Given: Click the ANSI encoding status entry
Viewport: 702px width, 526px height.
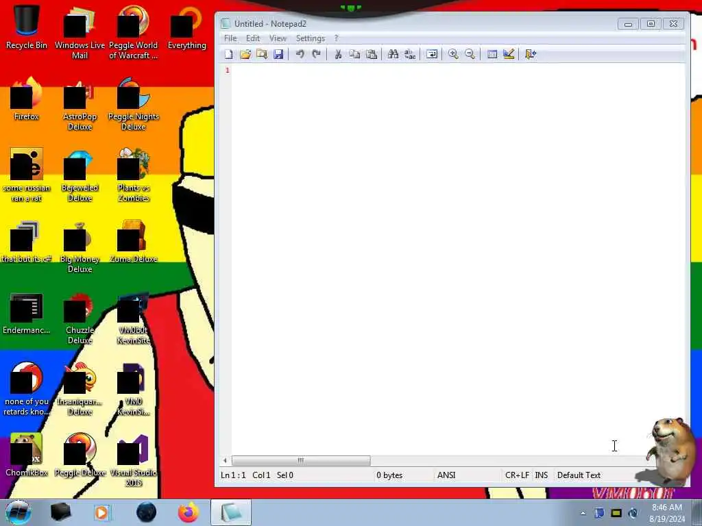Looking at the screenshot, I should coord(446,475).
